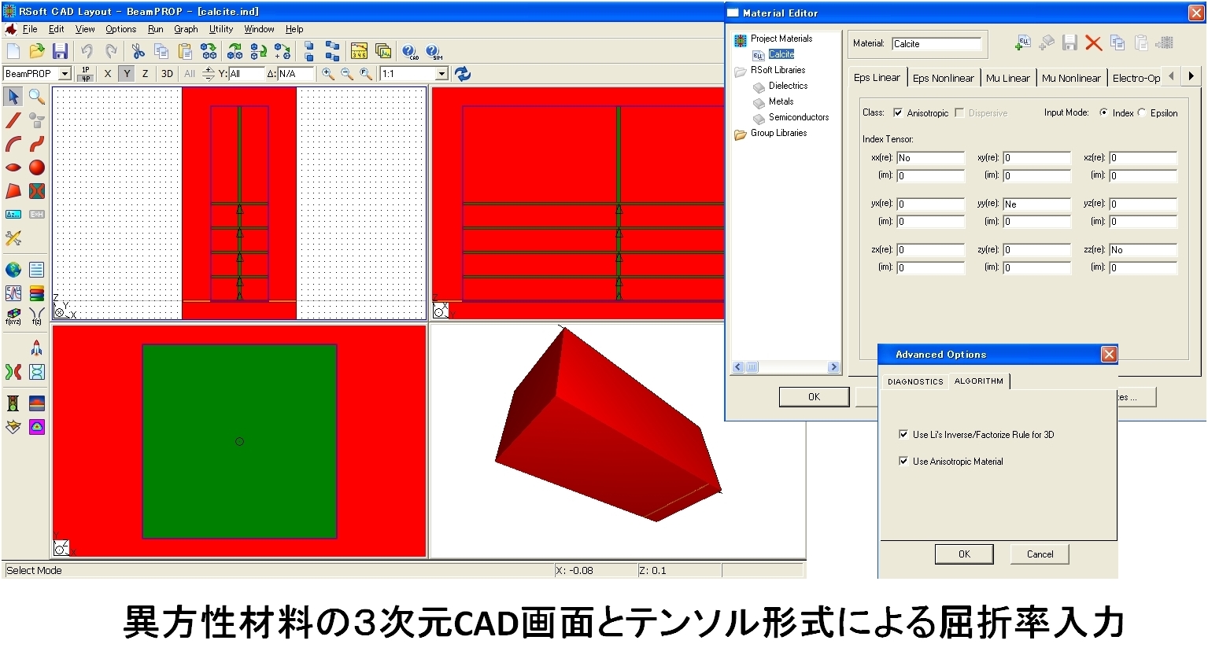Switch to the Mu Linear tab
The width and height of the screenshot is (1208, 655).
point(1007,78)
